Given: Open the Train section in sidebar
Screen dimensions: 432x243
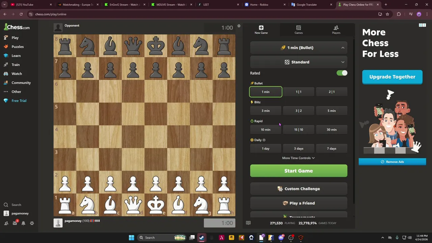Looking at the screenshot, I should coord(12,65).
